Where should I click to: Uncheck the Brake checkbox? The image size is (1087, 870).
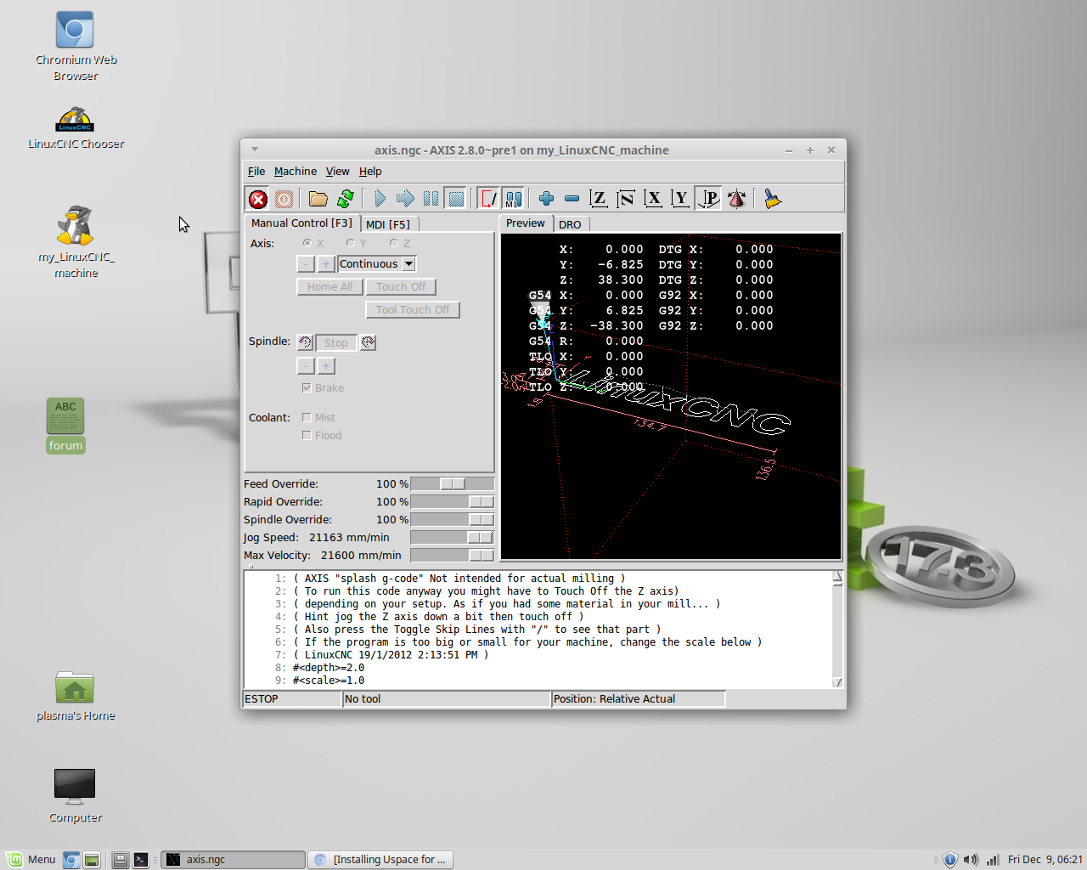pyautogui.click(x=307, y=387)
